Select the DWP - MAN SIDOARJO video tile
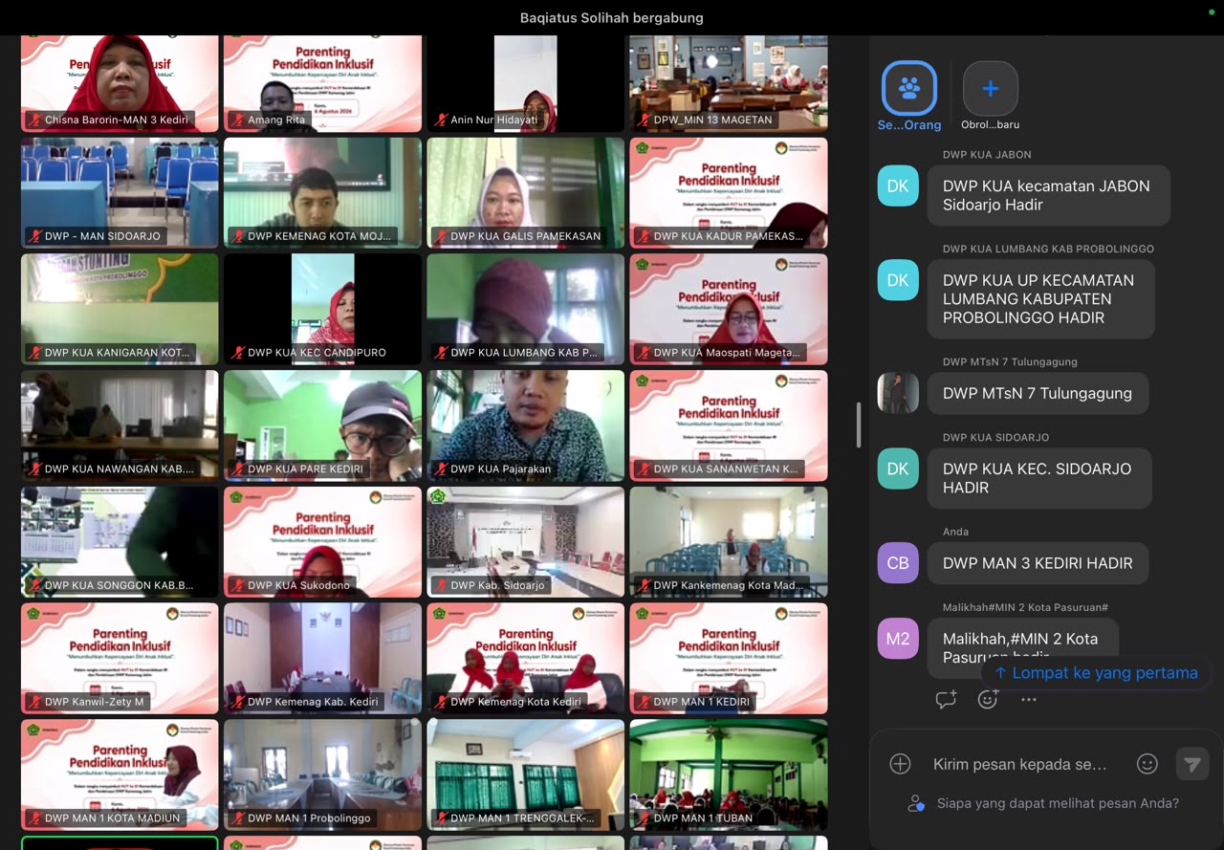Viewport: 1224px width, 850px height. 120,193
